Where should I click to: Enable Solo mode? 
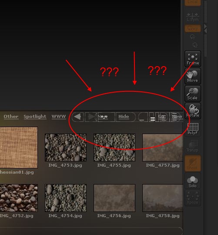(x=193, y=181)
